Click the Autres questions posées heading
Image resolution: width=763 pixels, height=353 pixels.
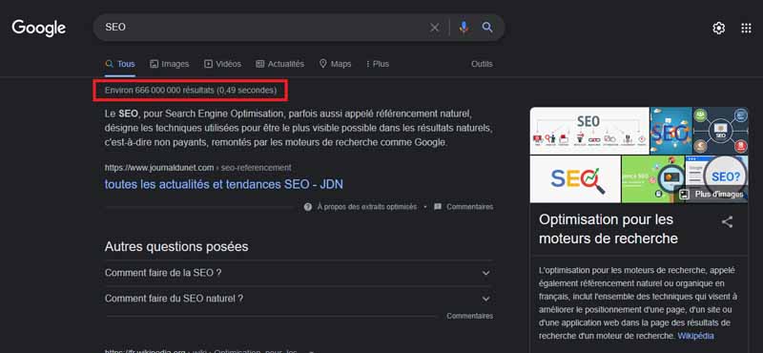click(176, 247)
